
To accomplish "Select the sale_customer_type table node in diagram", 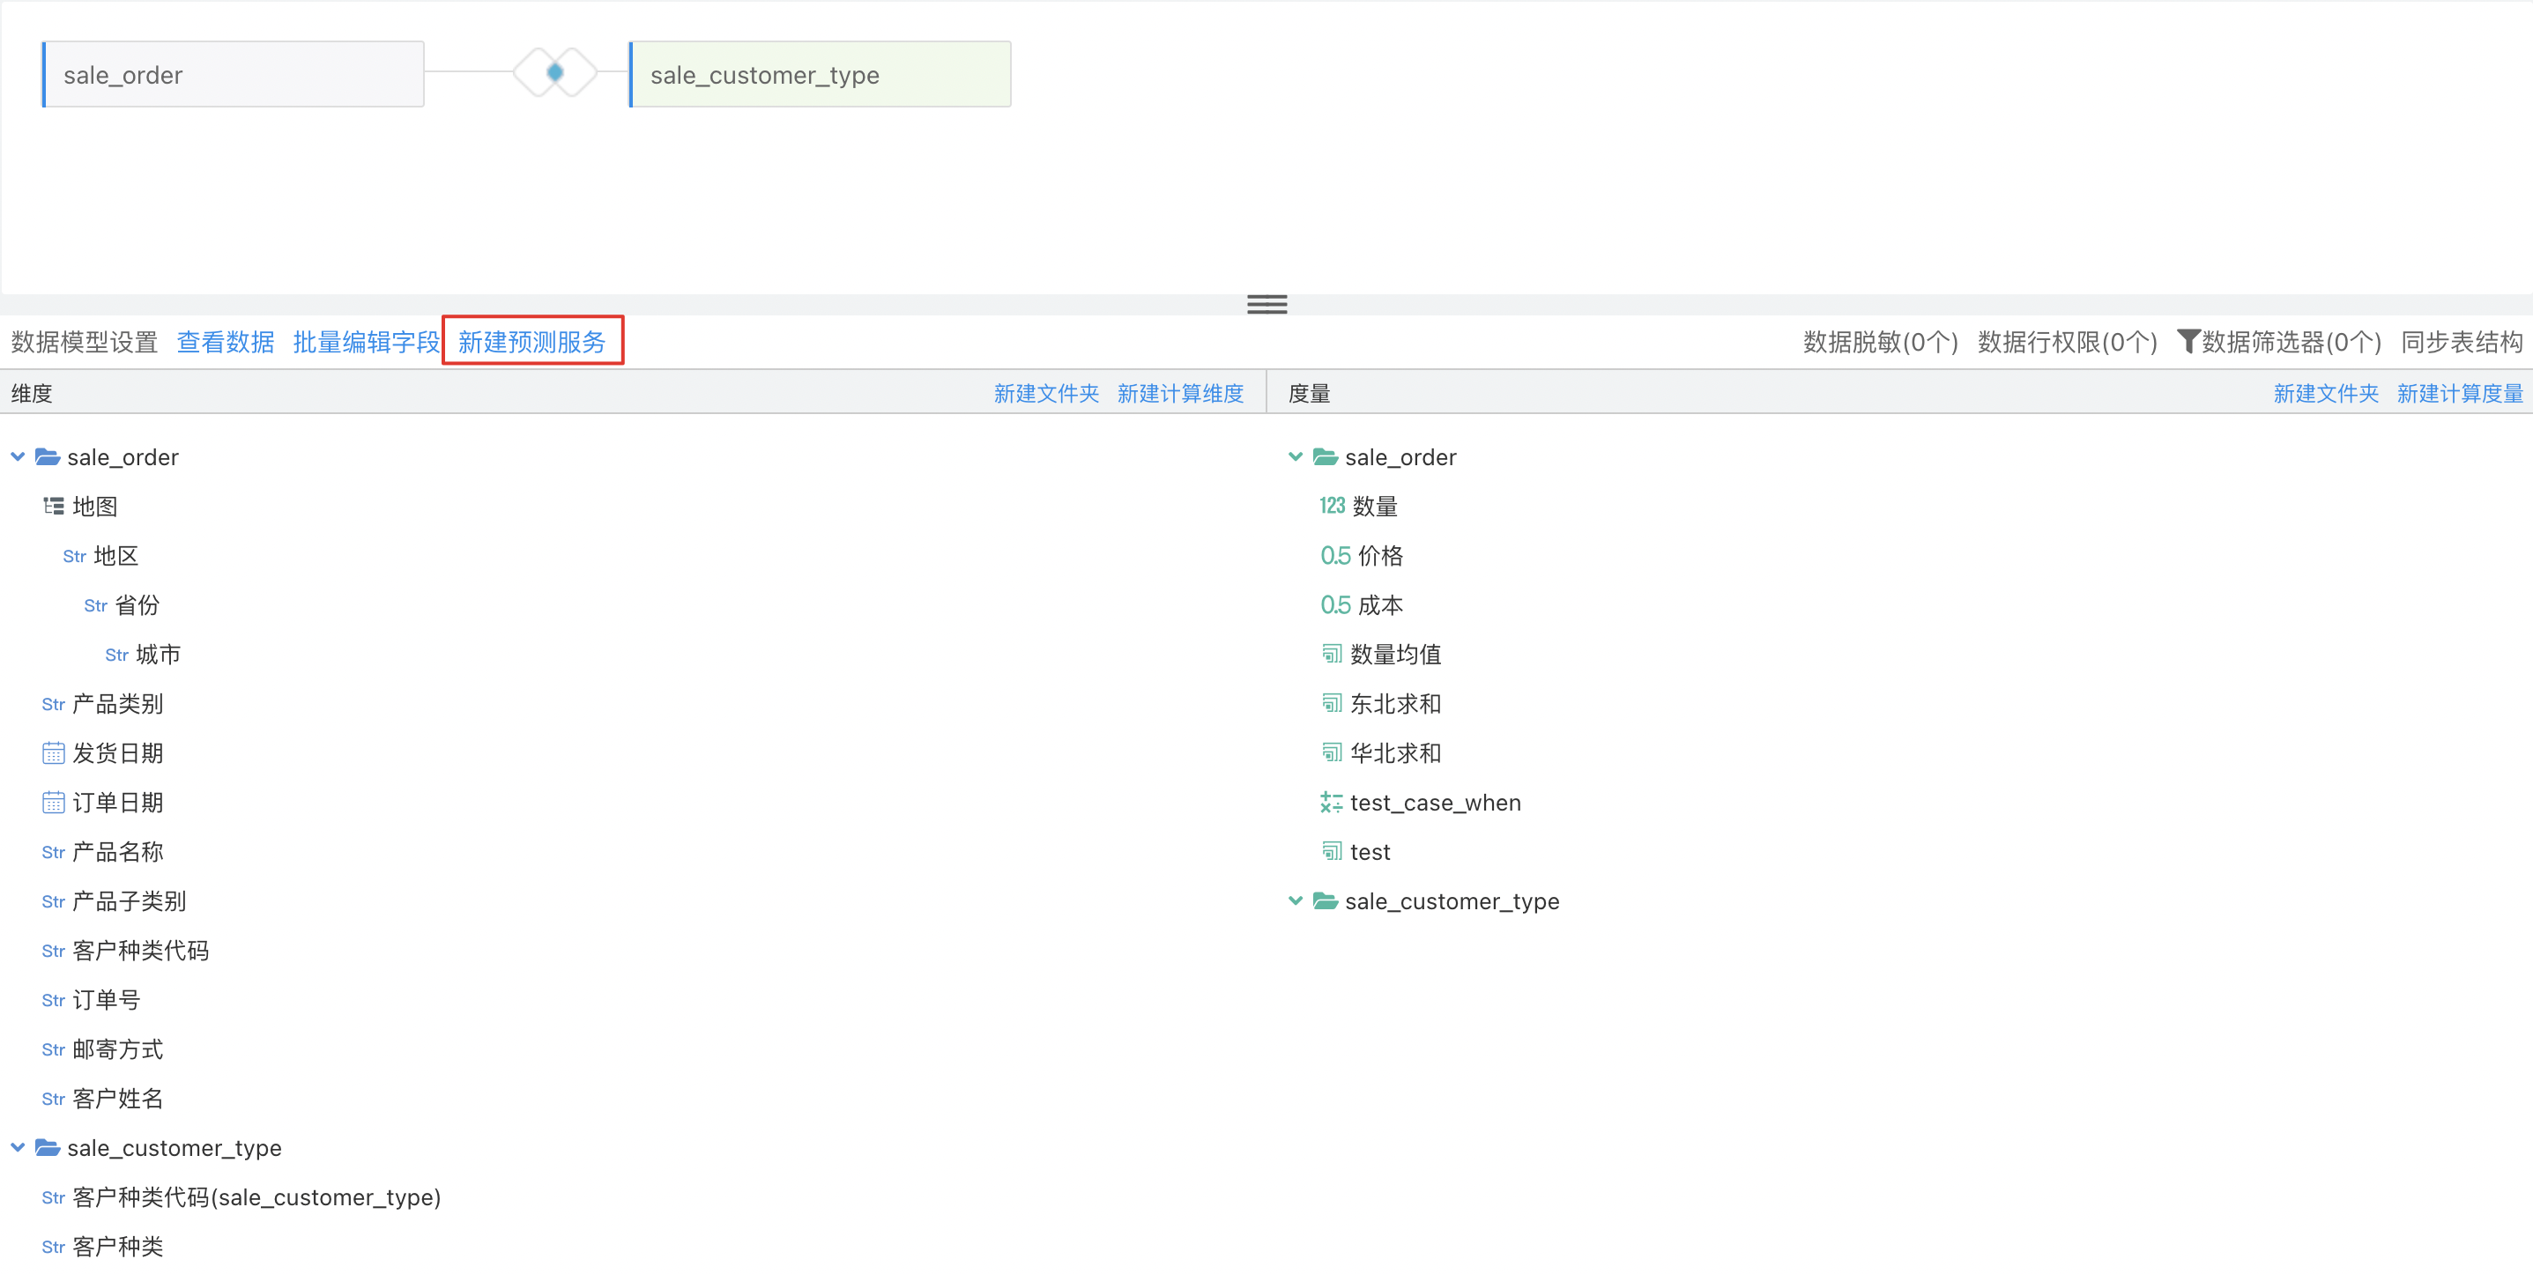I will point(820,74).
